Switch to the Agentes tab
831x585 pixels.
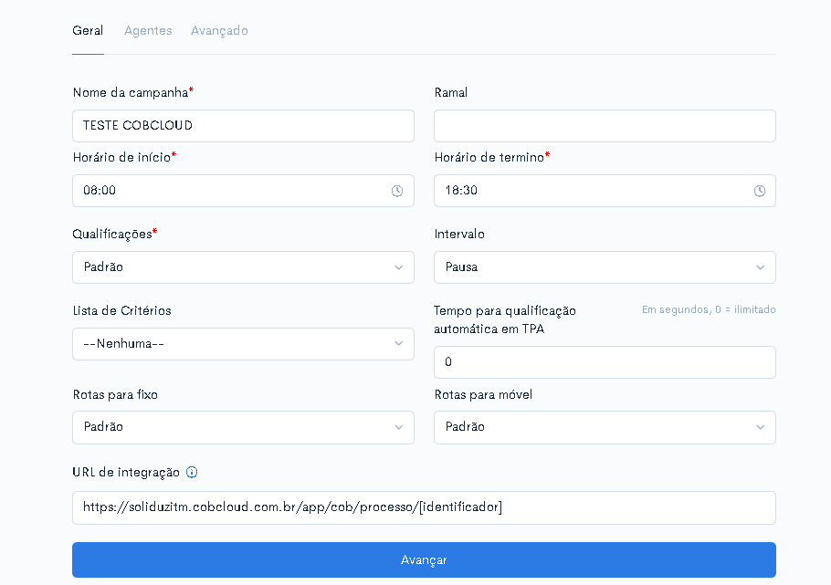pyautogui.click(x=148, y=31)
